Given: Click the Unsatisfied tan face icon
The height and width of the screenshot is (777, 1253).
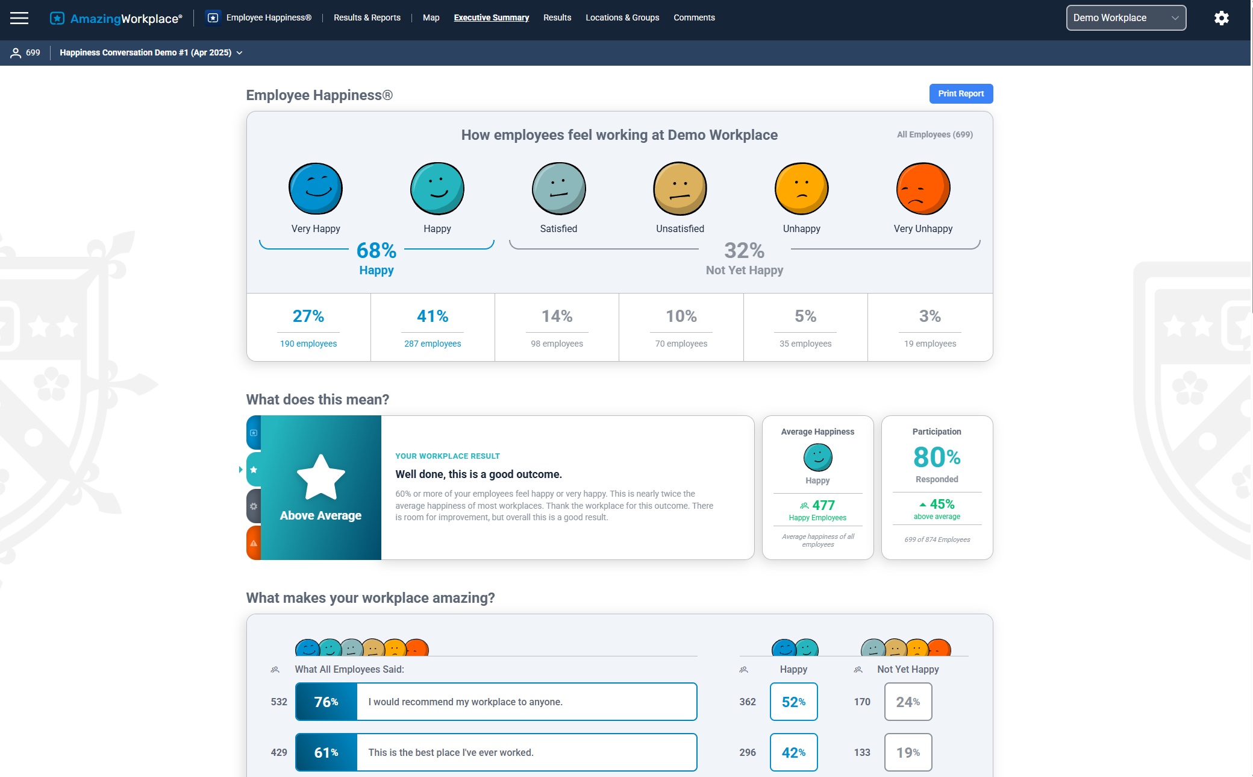Looking at the screenshot, I should 680,189.
